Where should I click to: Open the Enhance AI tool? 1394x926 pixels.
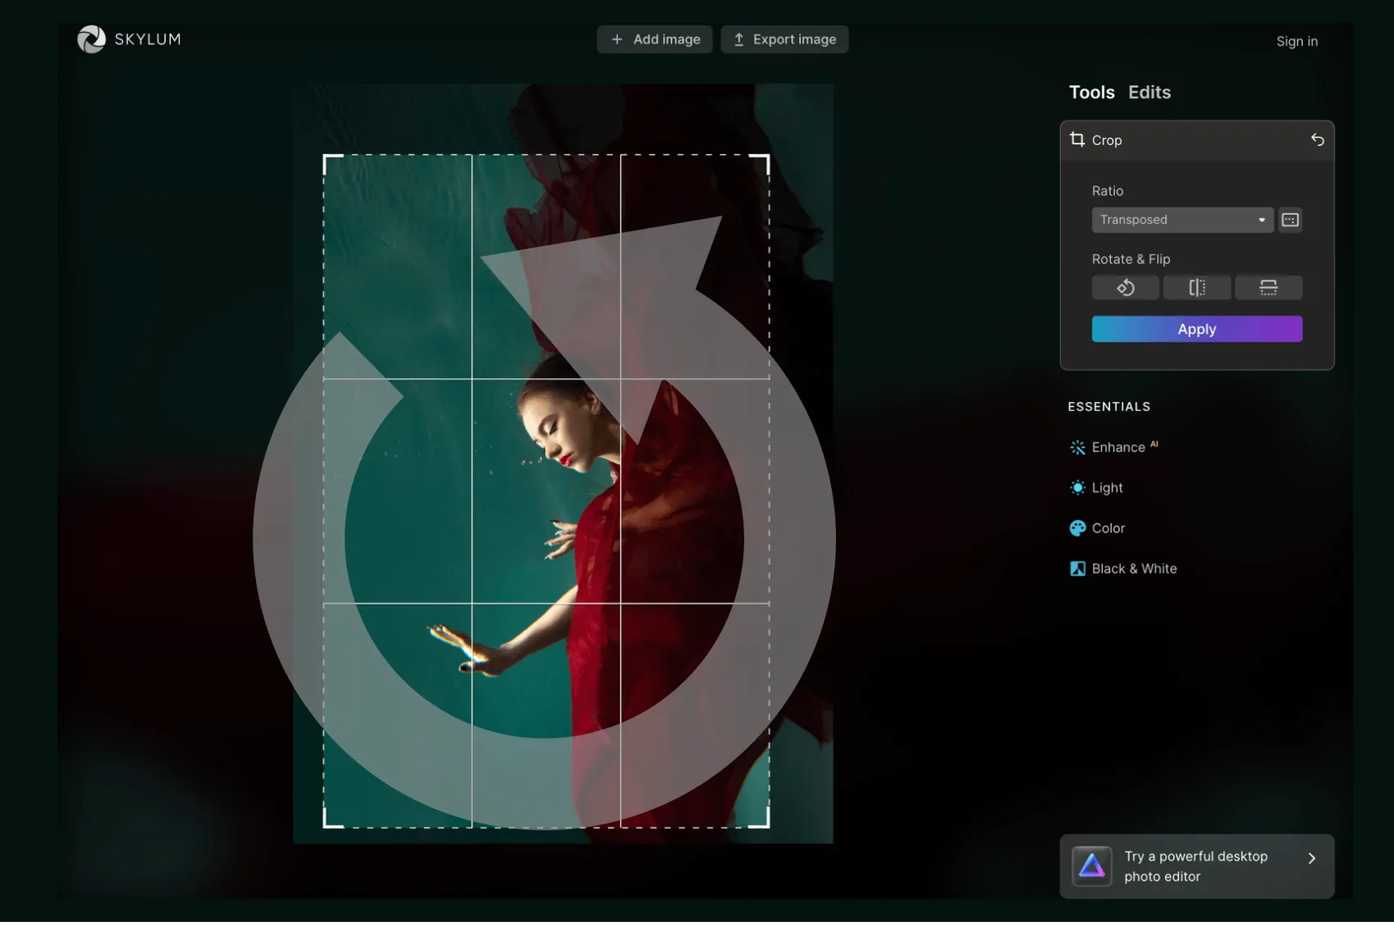tap(1114, 447)
